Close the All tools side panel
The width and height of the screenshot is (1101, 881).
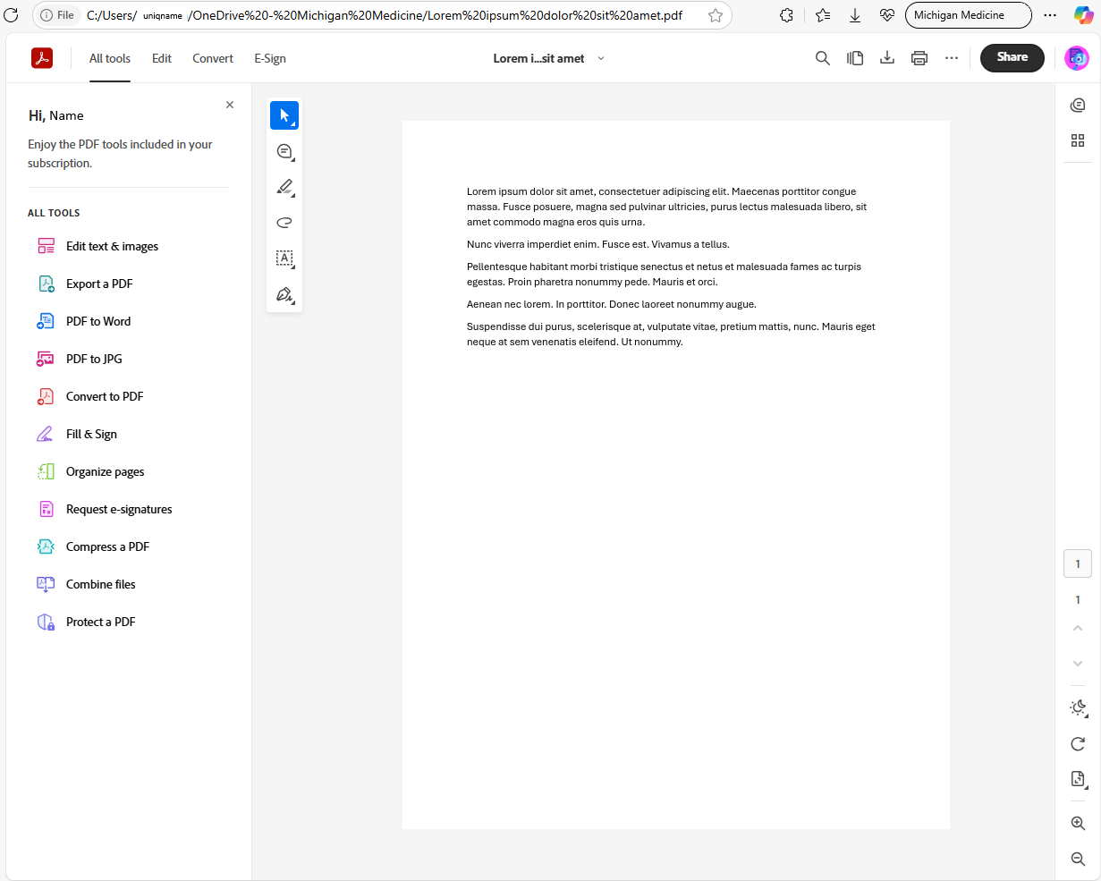(230, 105)
